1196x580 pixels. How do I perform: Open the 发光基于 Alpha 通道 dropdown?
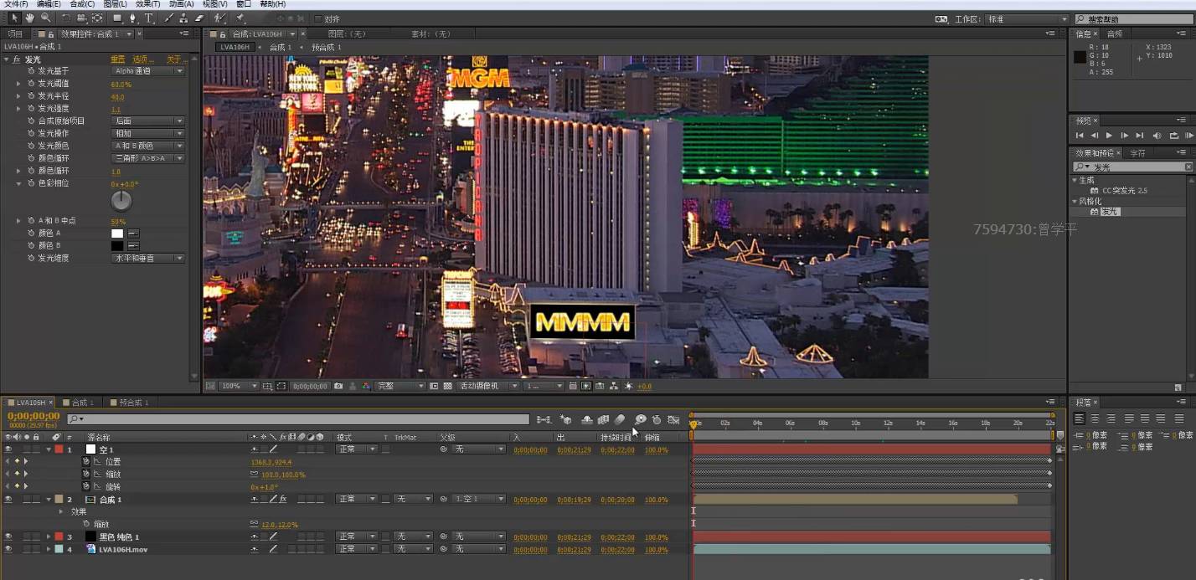click(x=148, y=71)
